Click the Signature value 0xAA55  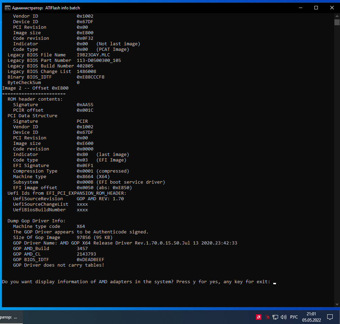click(x=85, y=105)
